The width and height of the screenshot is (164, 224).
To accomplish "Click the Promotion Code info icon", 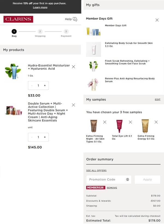I will [x=128, y=179].
